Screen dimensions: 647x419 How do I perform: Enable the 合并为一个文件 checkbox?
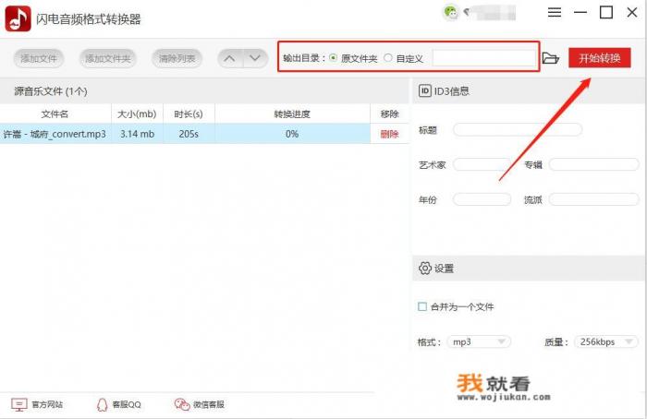point(422,306)
